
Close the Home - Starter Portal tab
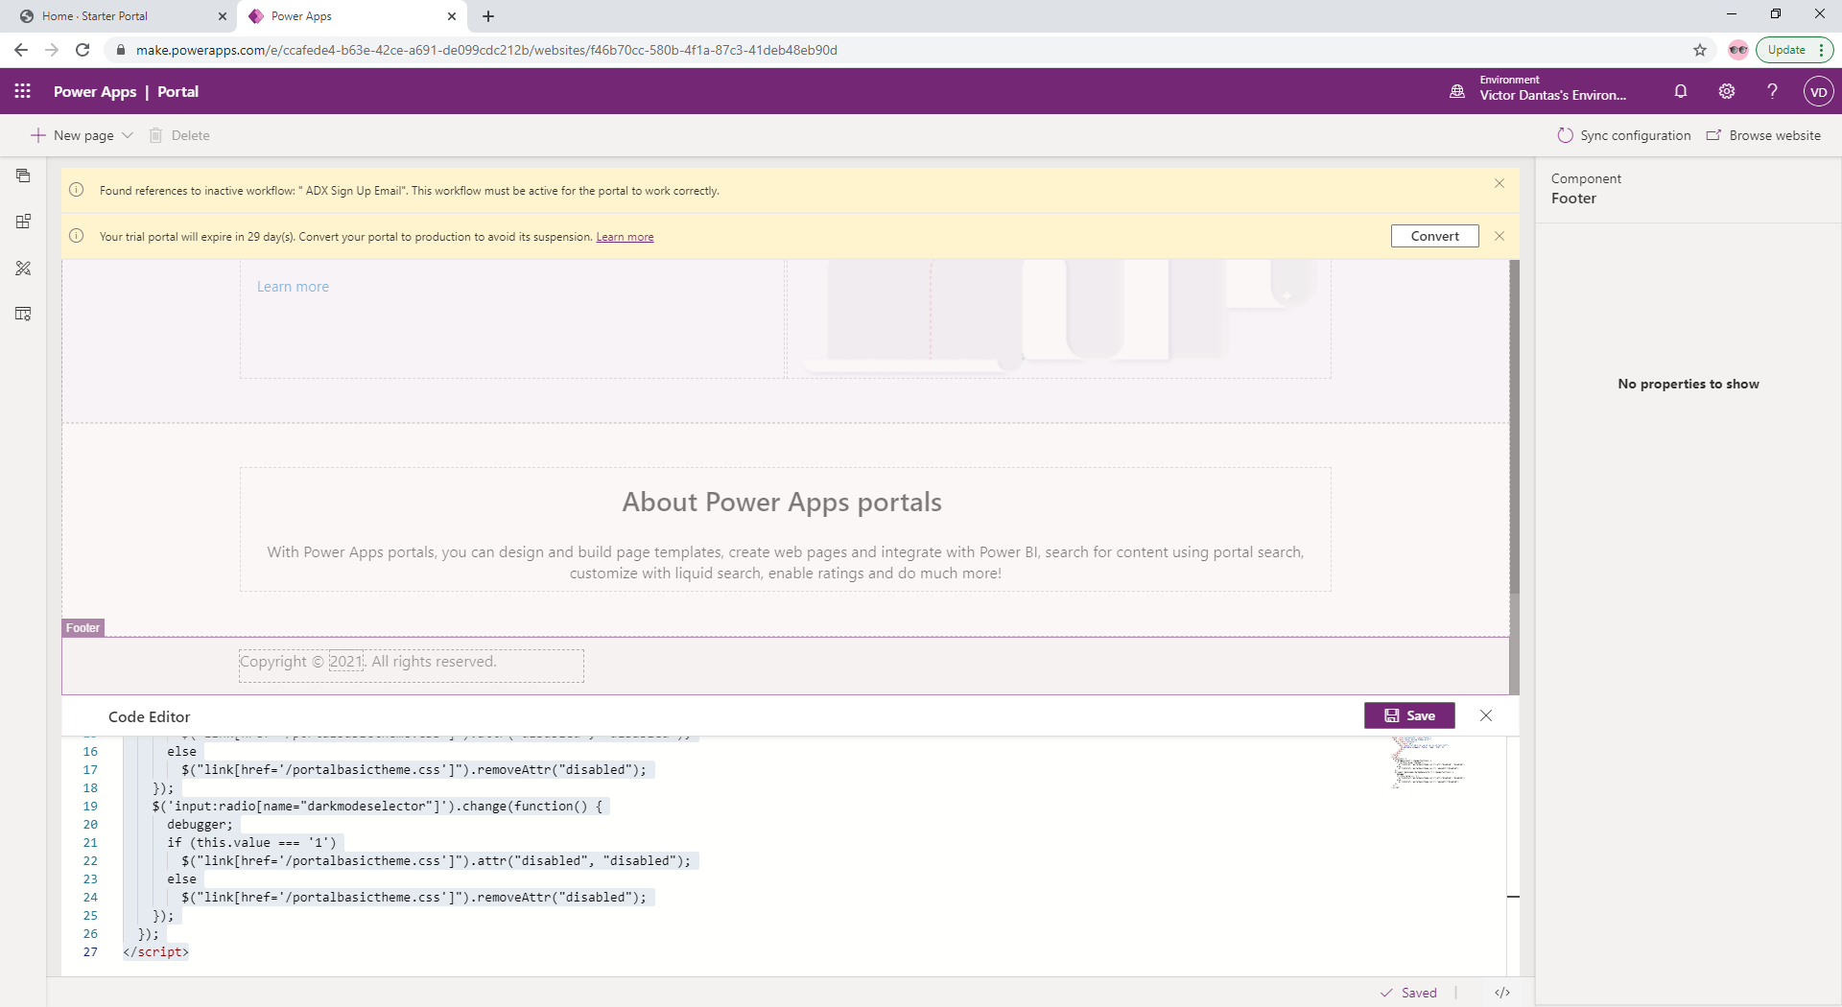tap(223, 16)
